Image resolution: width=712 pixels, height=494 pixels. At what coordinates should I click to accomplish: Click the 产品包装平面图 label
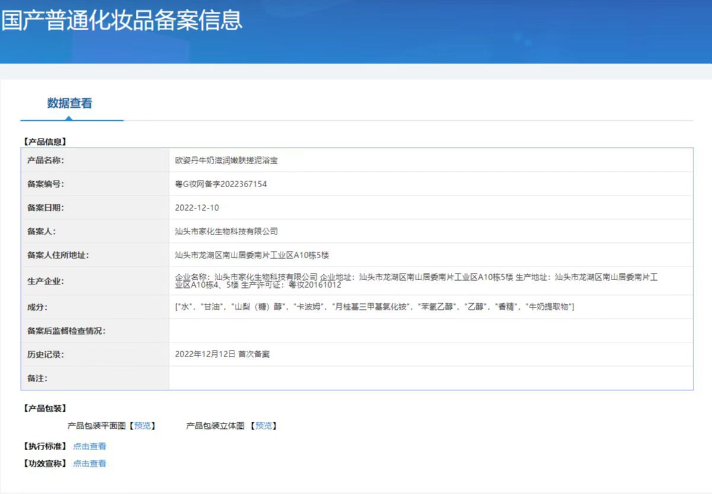[97, 425]
